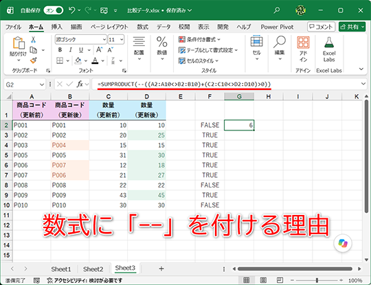This screenshot has height=285, width=371.
Task: Click the zoom slider handle
Action: pyautogui.click(x=317, y=280)
